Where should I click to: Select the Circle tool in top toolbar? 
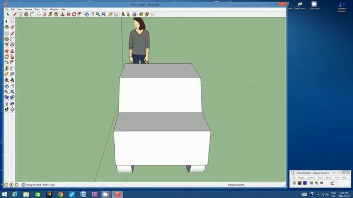pos(26,14)
